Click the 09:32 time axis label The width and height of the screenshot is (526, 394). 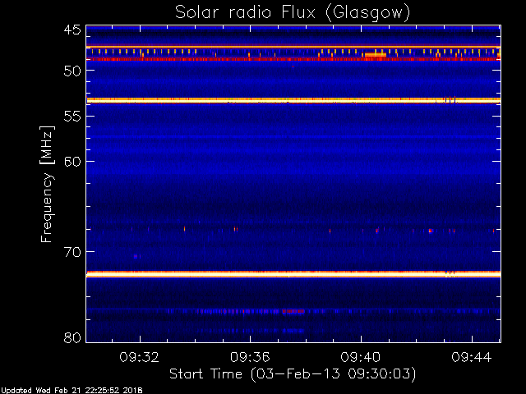(x=139, y=357)
